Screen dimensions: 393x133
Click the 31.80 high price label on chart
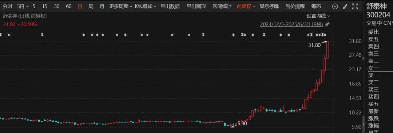[314, 45]
